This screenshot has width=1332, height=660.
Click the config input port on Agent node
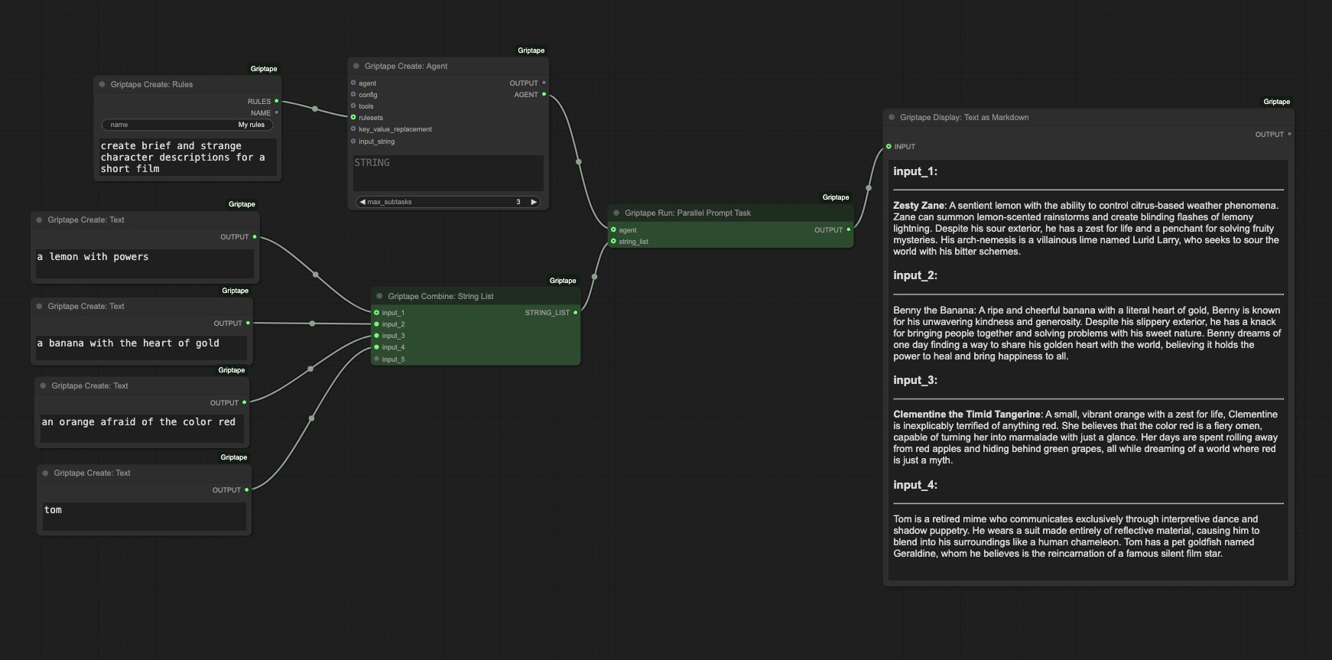point(353,94)
